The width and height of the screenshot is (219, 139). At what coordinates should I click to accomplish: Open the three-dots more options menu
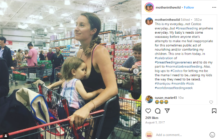coord(214,7)
